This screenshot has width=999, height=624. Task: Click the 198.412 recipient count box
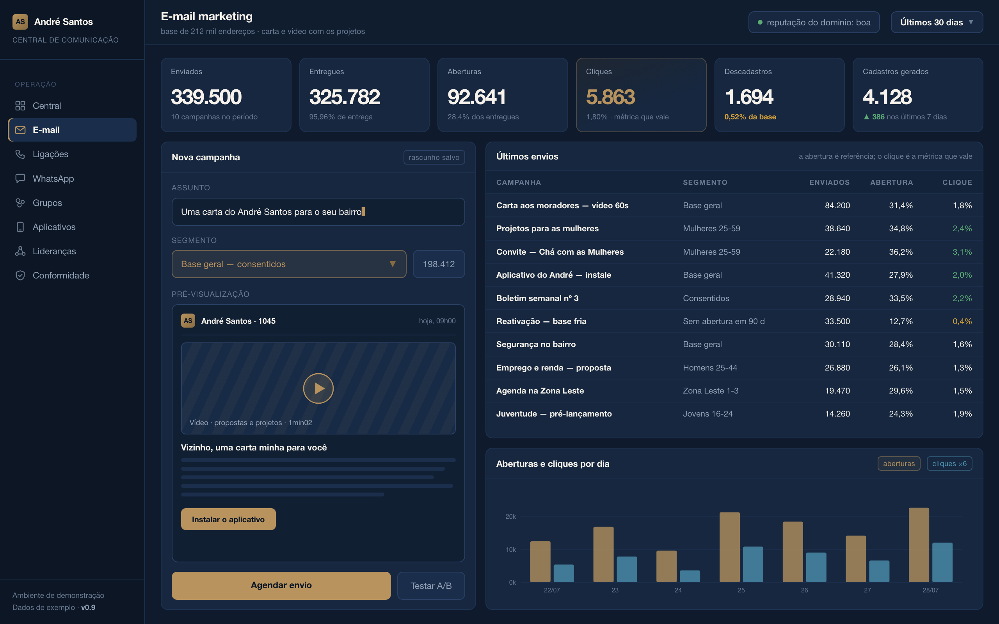[x=439, y=264]
